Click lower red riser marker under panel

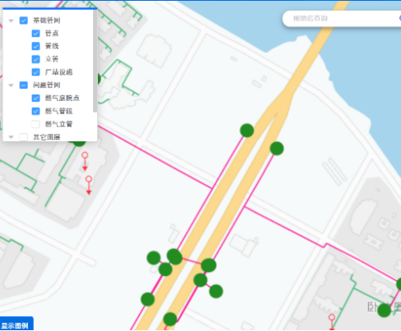coord(89,185)
